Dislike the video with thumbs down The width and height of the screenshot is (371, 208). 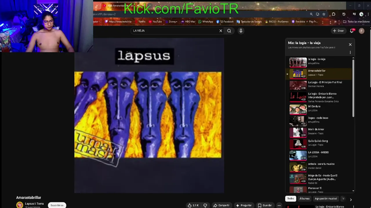pyautogui.click(x=205, y=205)
